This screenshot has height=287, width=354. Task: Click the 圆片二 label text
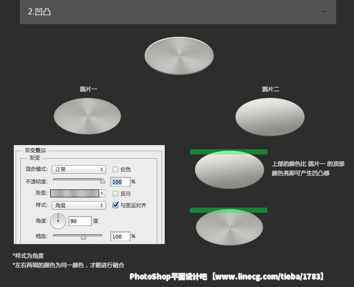coord(270,89)
